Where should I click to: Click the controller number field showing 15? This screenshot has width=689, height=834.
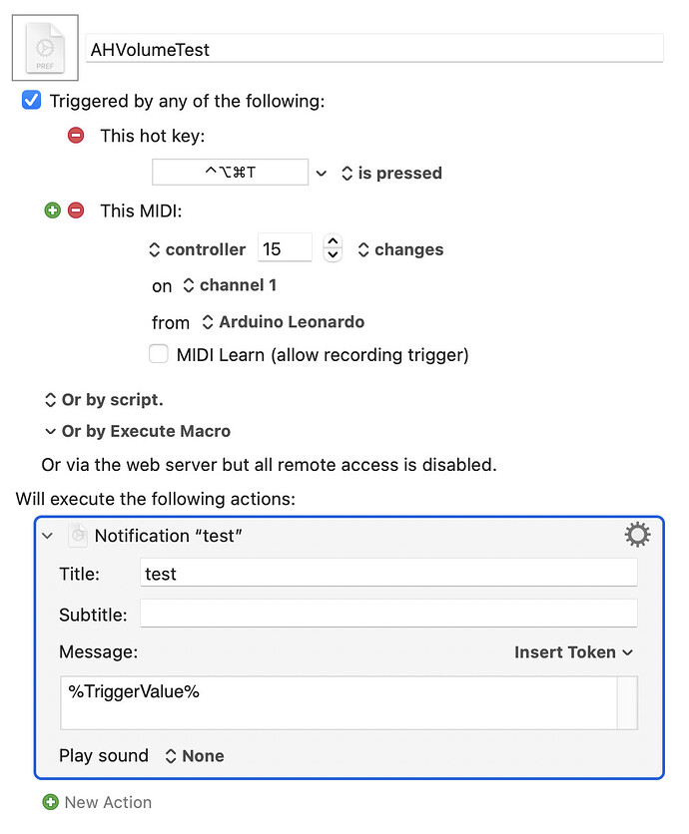coord(285,248)
